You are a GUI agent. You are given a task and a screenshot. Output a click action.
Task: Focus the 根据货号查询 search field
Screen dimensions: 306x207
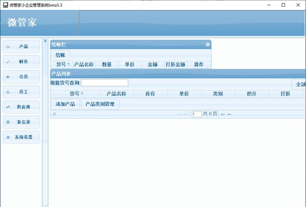(x=105, y=83)
